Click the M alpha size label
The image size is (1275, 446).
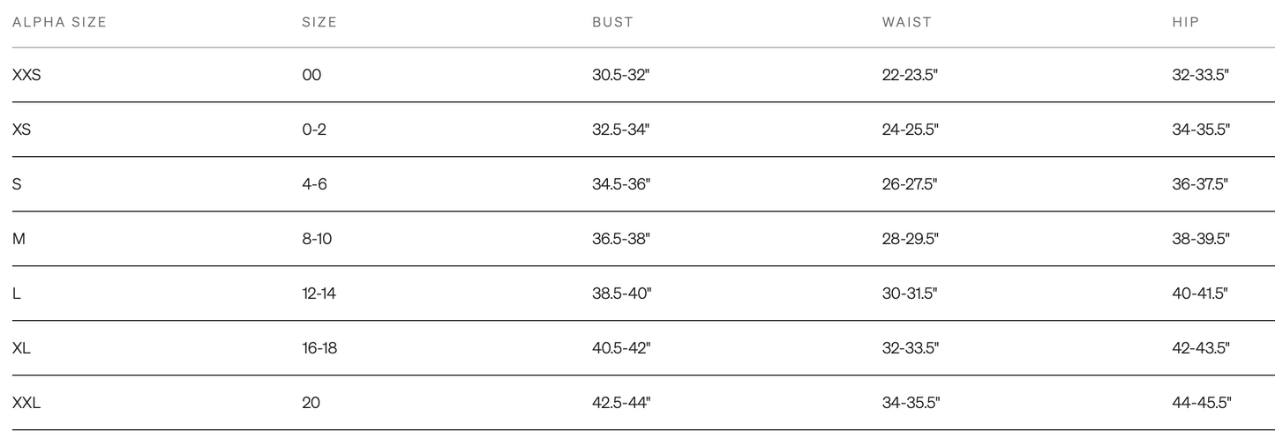click(x=19, y=239)
